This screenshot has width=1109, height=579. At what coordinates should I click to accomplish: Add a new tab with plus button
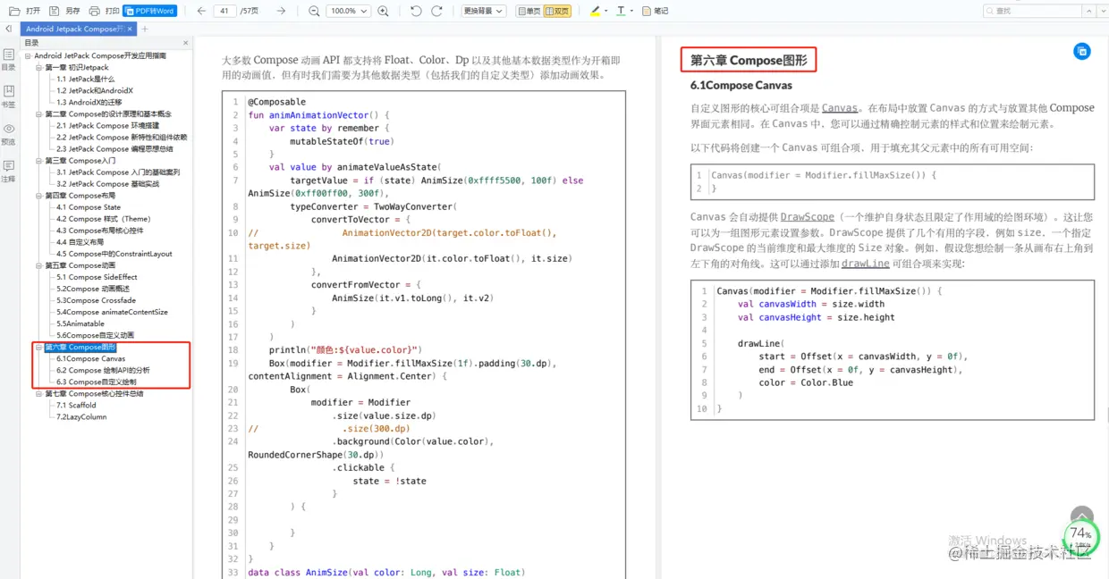tap(145, 29)
